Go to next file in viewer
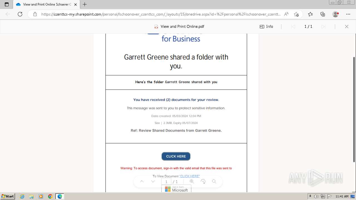Viewport: 356px width, 200px height. [323, 26]
